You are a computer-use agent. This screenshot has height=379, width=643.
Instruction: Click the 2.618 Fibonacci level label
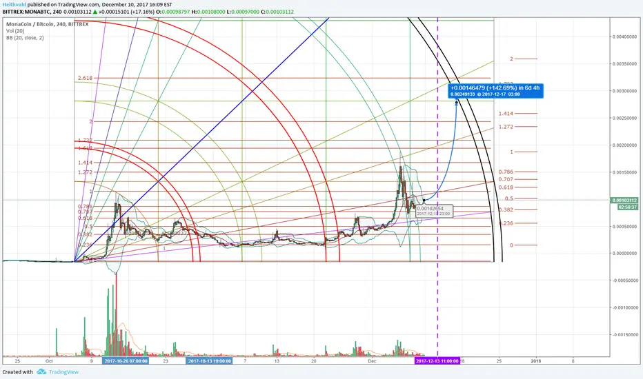85,78
